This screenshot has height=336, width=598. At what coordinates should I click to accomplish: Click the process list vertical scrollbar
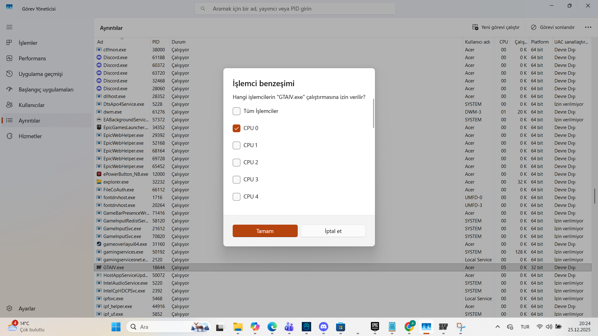(595, 196)
